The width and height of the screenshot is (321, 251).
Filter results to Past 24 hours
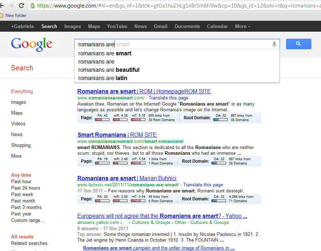click(x=26, y=188)
